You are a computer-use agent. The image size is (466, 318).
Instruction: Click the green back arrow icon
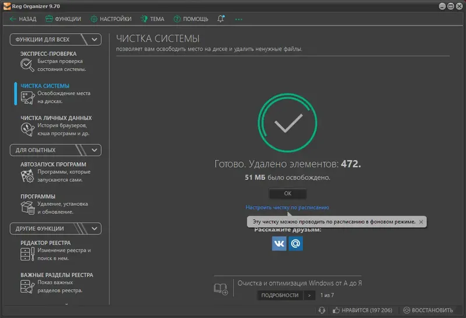pyautogui.click(x=13, y=19)
